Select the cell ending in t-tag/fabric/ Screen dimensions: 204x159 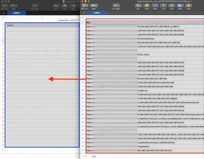point(145,146)
